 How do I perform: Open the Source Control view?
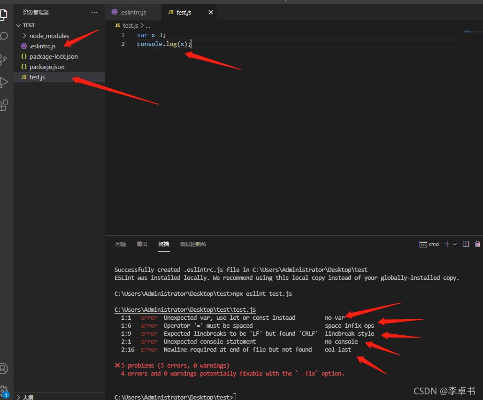(x=3, y=60)
